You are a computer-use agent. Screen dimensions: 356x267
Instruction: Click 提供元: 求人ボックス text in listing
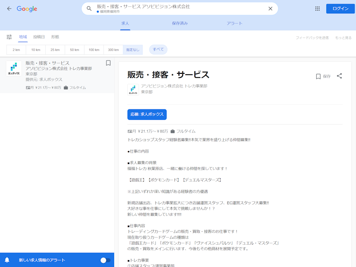click(44, 79)
